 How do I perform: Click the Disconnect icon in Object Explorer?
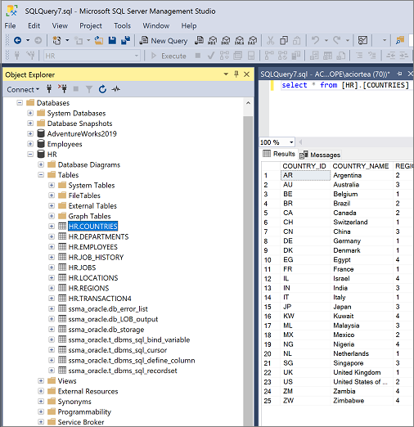pos(62,88)
